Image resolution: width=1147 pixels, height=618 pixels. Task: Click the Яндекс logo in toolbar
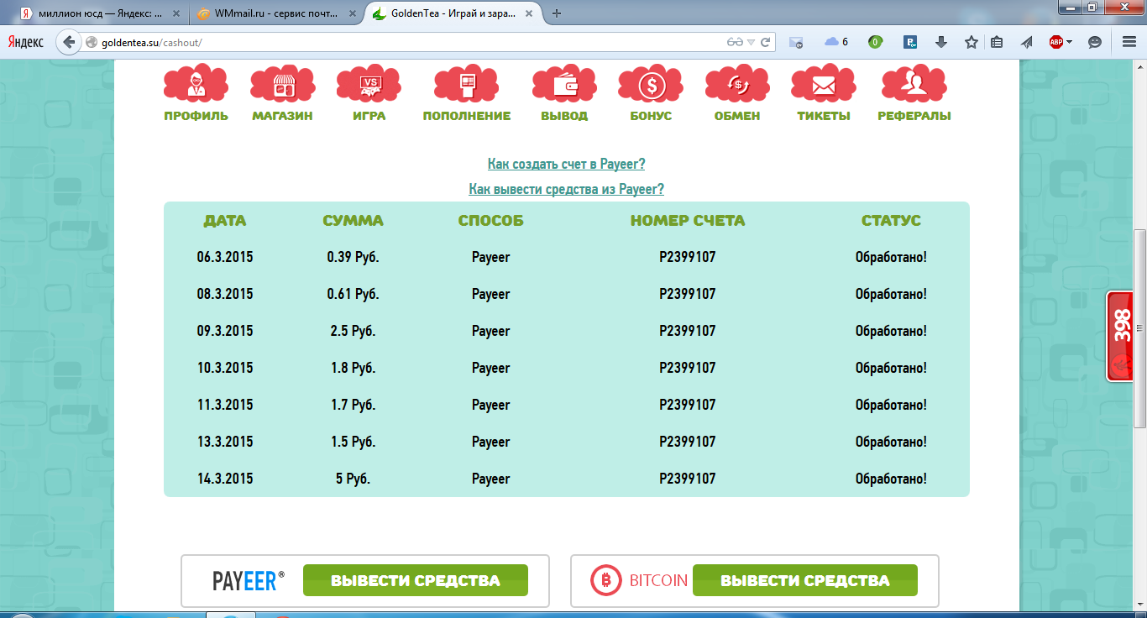26,42
